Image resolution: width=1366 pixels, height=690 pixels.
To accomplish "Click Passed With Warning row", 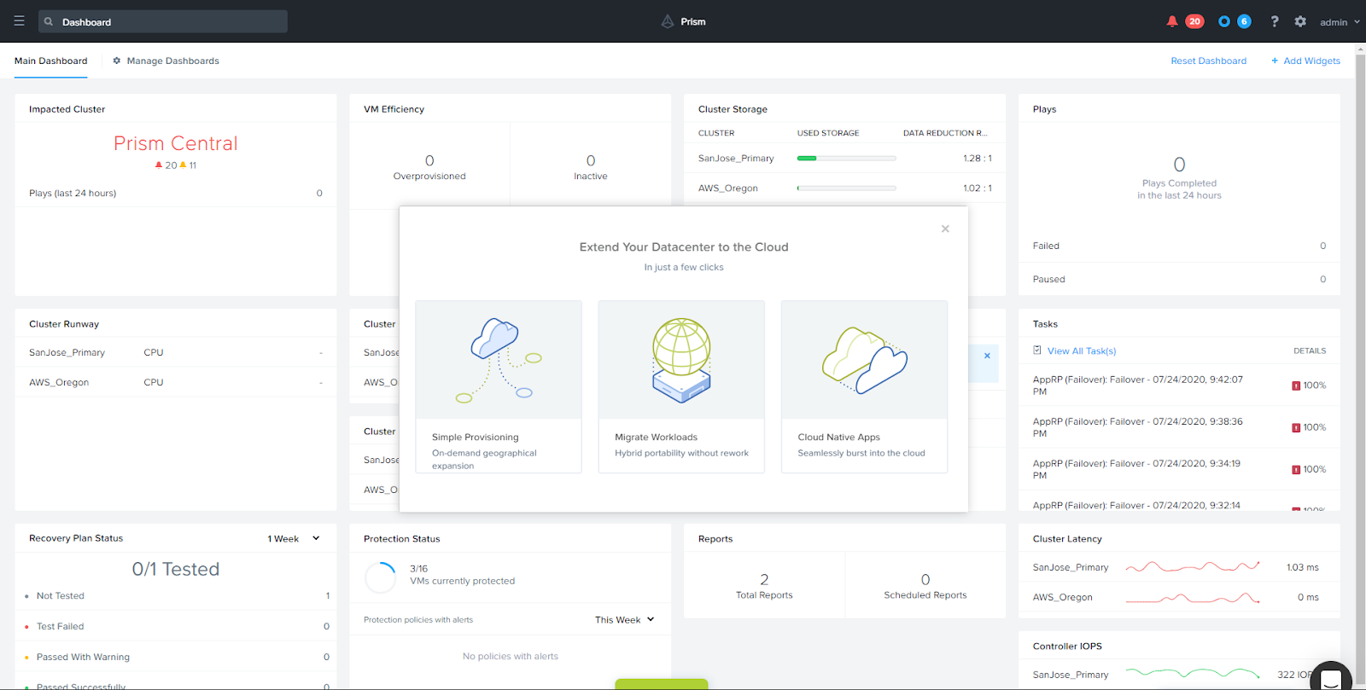I will (x=176, y=657).
